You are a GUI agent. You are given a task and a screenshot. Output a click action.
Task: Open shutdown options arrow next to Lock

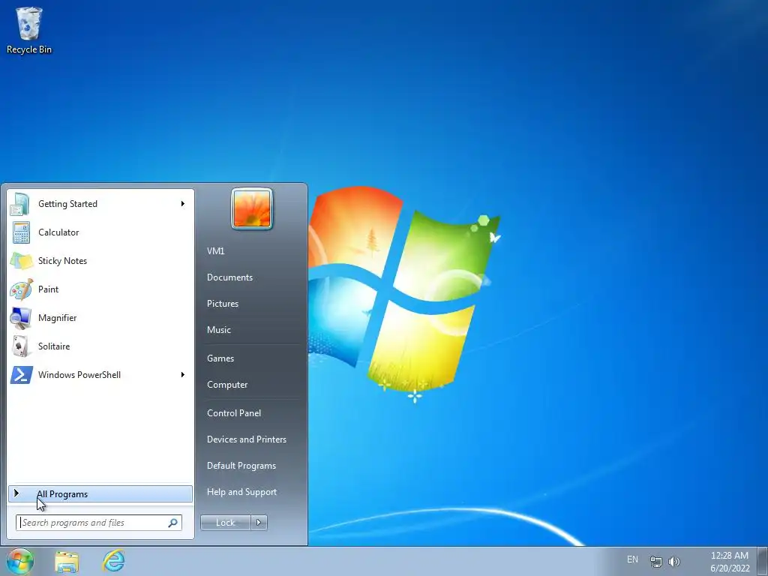coord(259,523)
